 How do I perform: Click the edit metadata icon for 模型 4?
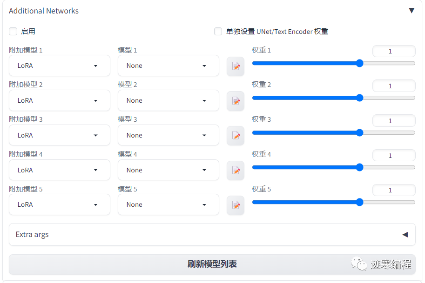[235, 170]
